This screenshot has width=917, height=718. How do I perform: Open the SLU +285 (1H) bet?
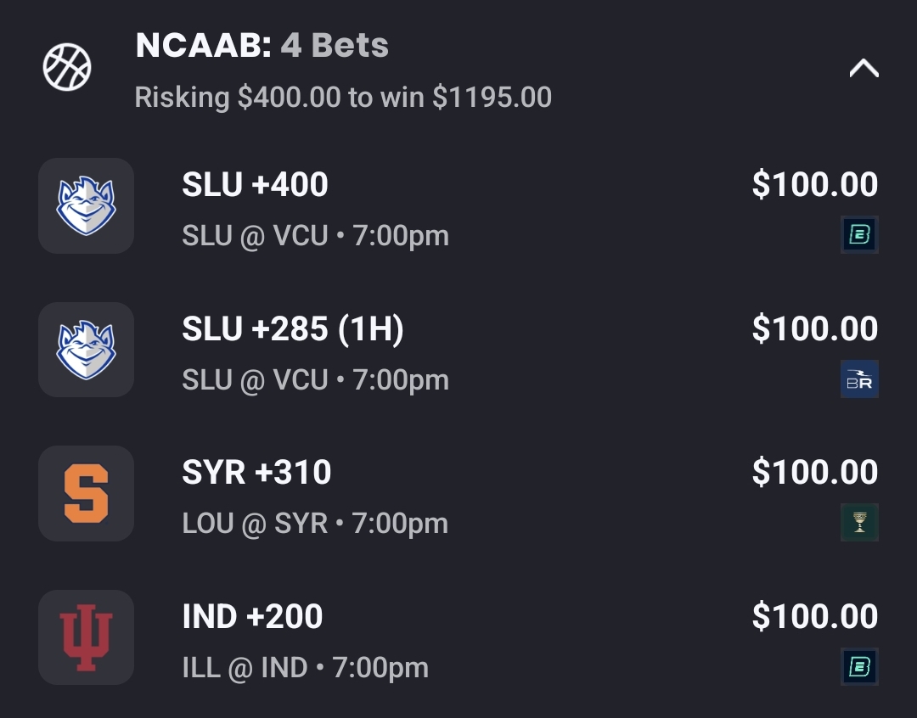pos(292,329)
